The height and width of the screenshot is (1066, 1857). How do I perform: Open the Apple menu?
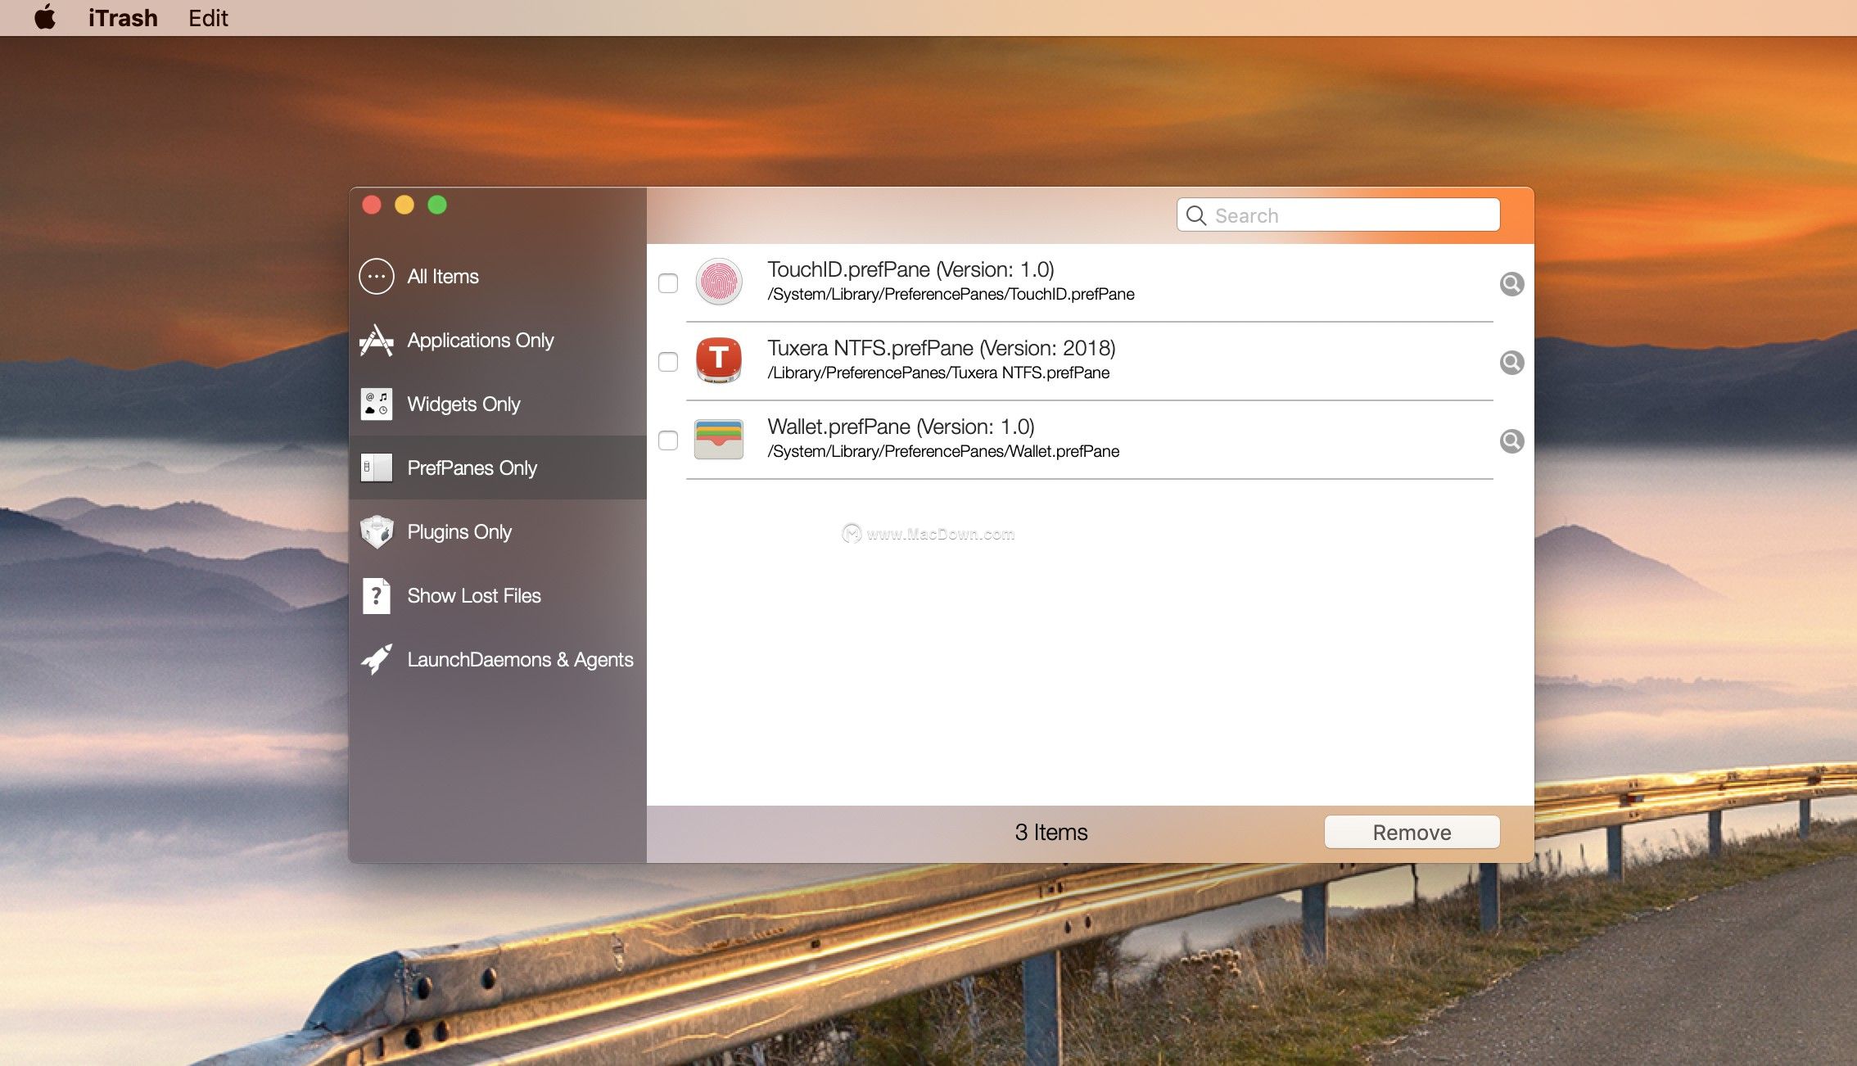tap(45, 17)
